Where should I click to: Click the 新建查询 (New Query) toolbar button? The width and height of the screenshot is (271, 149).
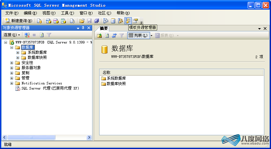click(x=19, y=21)
